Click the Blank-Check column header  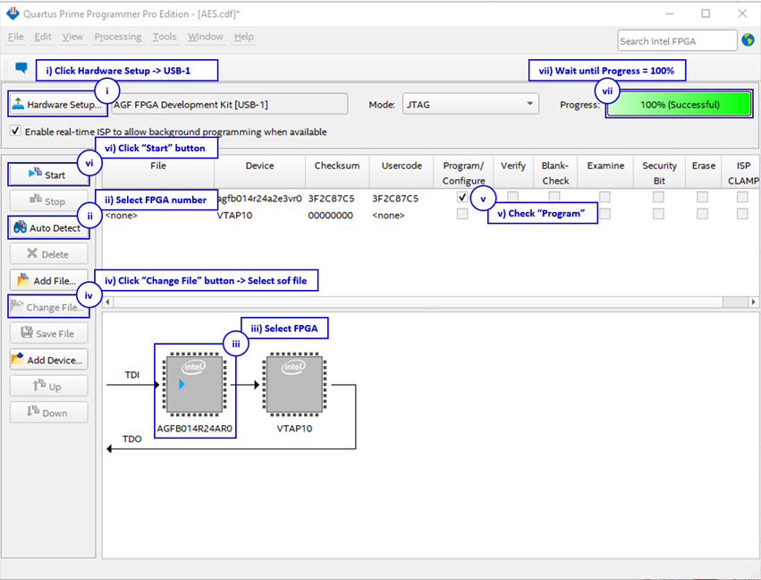pyautogui.click(x=555, y=173)
